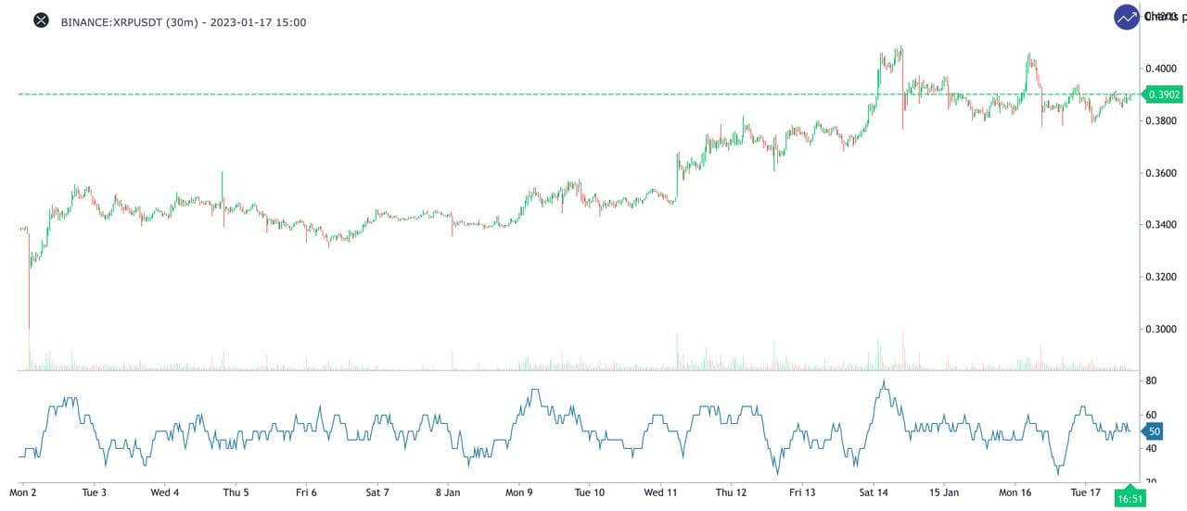Click the green 16:51 countdown label
The image size is (1187, 511).
(1130, 499)
